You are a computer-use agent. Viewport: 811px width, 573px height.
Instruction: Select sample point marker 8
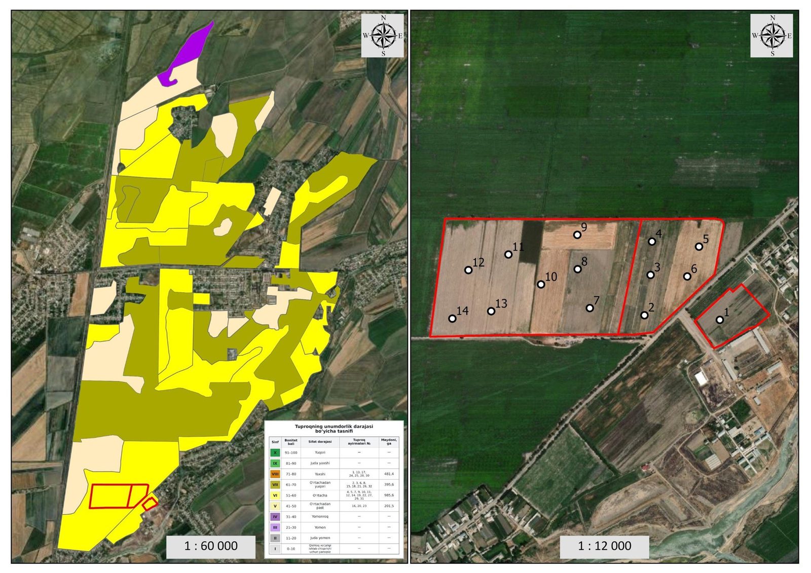(577, 269)
